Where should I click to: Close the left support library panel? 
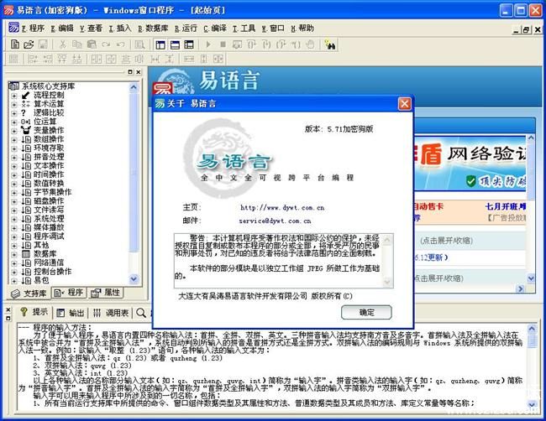[139, 72]
